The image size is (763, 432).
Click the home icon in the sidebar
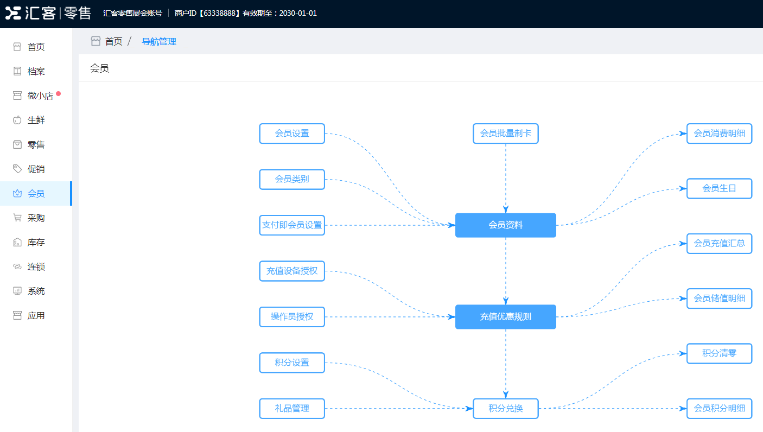(17, 47)
